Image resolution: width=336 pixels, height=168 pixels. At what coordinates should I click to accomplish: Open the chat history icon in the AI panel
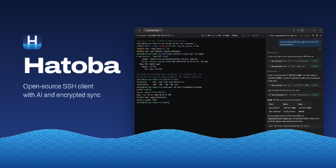tap(313, 35)
